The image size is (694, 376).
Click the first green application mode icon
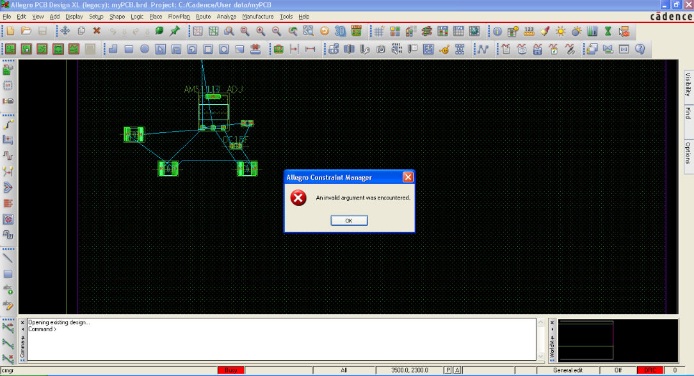pyautogui.click(x=11, y=49)
